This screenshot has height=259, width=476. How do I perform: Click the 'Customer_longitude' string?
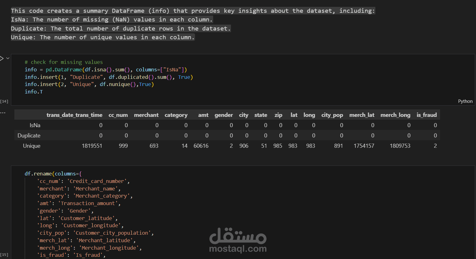(x=91, y=226)
